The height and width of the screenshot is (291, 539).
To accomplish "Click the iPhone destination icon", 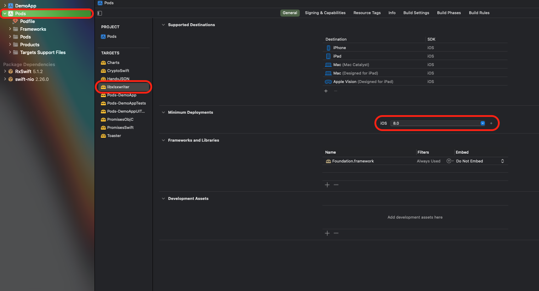I will (328, 48).
